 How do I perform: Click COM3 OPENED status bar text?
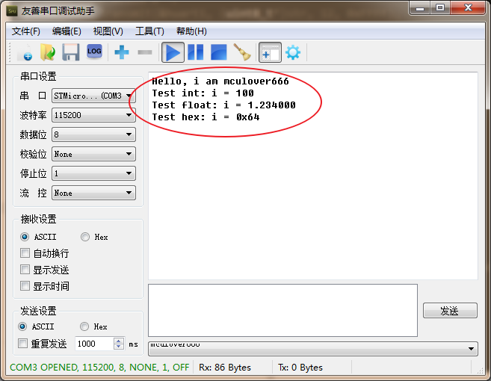pos(99,368)
